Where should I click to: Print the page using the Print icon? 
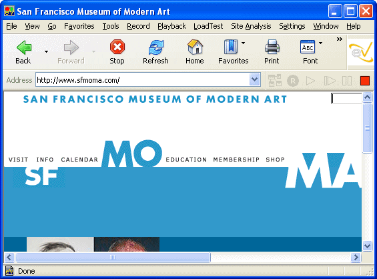(x=272, y=47)
